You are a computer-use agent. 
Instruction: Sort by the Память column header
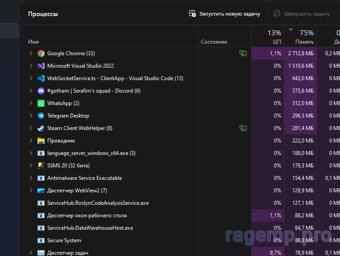pos(304,42)
